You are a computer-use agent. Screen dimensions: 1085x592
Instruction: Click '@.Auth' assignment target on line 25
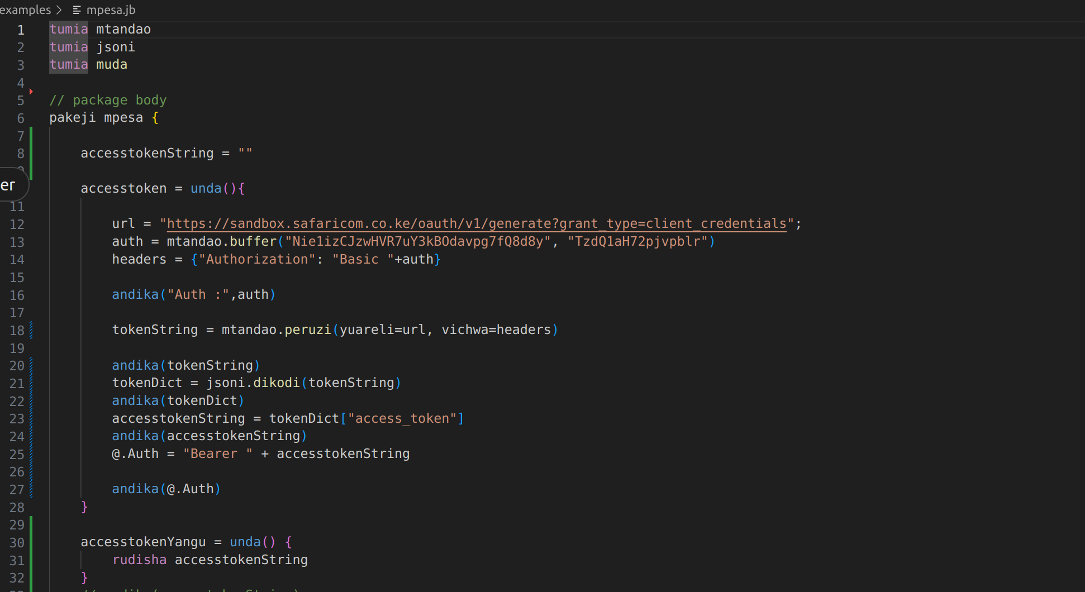[135, 453]
